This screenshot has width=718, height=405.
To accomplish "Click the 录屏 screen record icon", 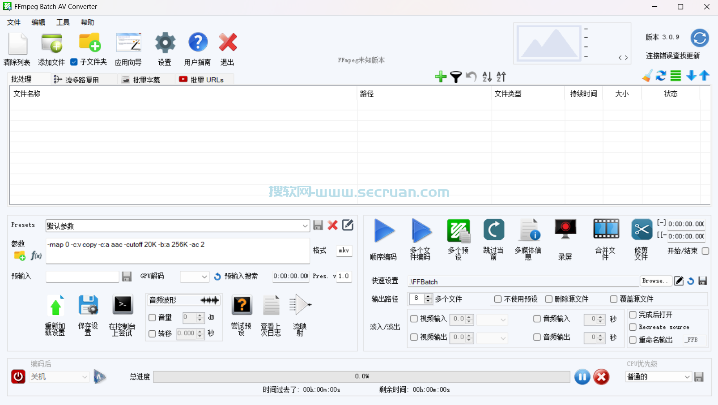I will (x=565, y=230).
